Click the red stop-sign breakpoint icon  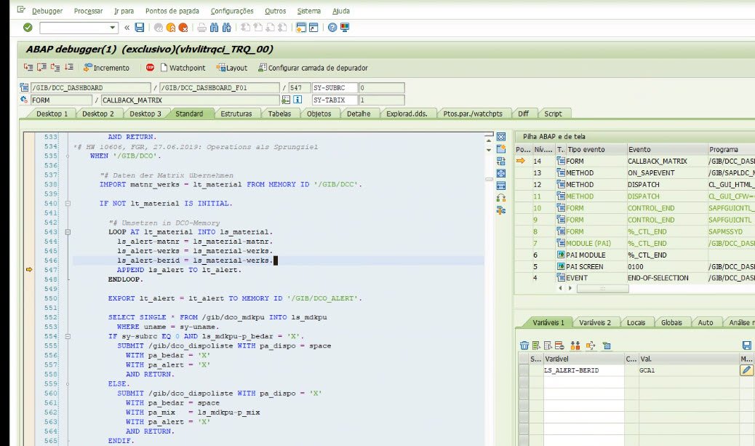[150, 68]
